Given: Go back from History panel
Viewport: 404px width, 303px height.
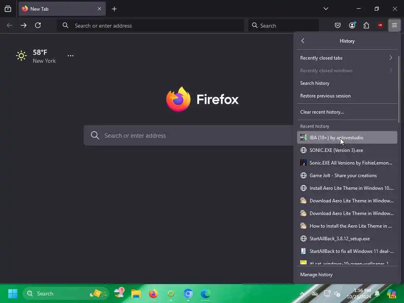Looking at the screenshot, I should [303, 41].
